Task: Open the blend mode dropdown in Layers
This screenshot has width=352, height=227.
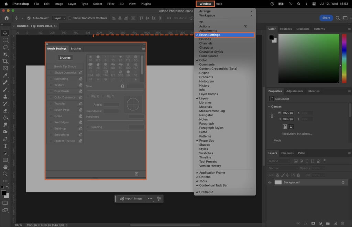Action: 282,168
